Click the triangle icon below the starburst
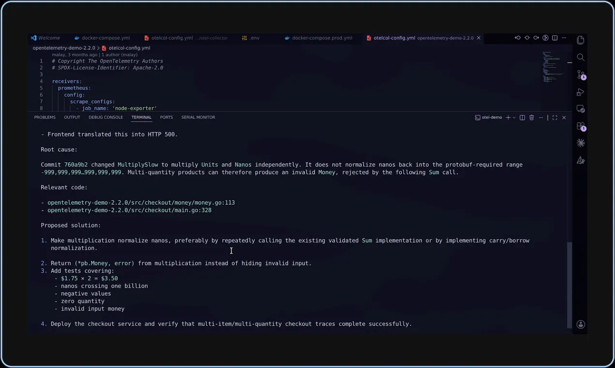The width and height of the screenshot is (615, 368). click(x=581, y=160)
